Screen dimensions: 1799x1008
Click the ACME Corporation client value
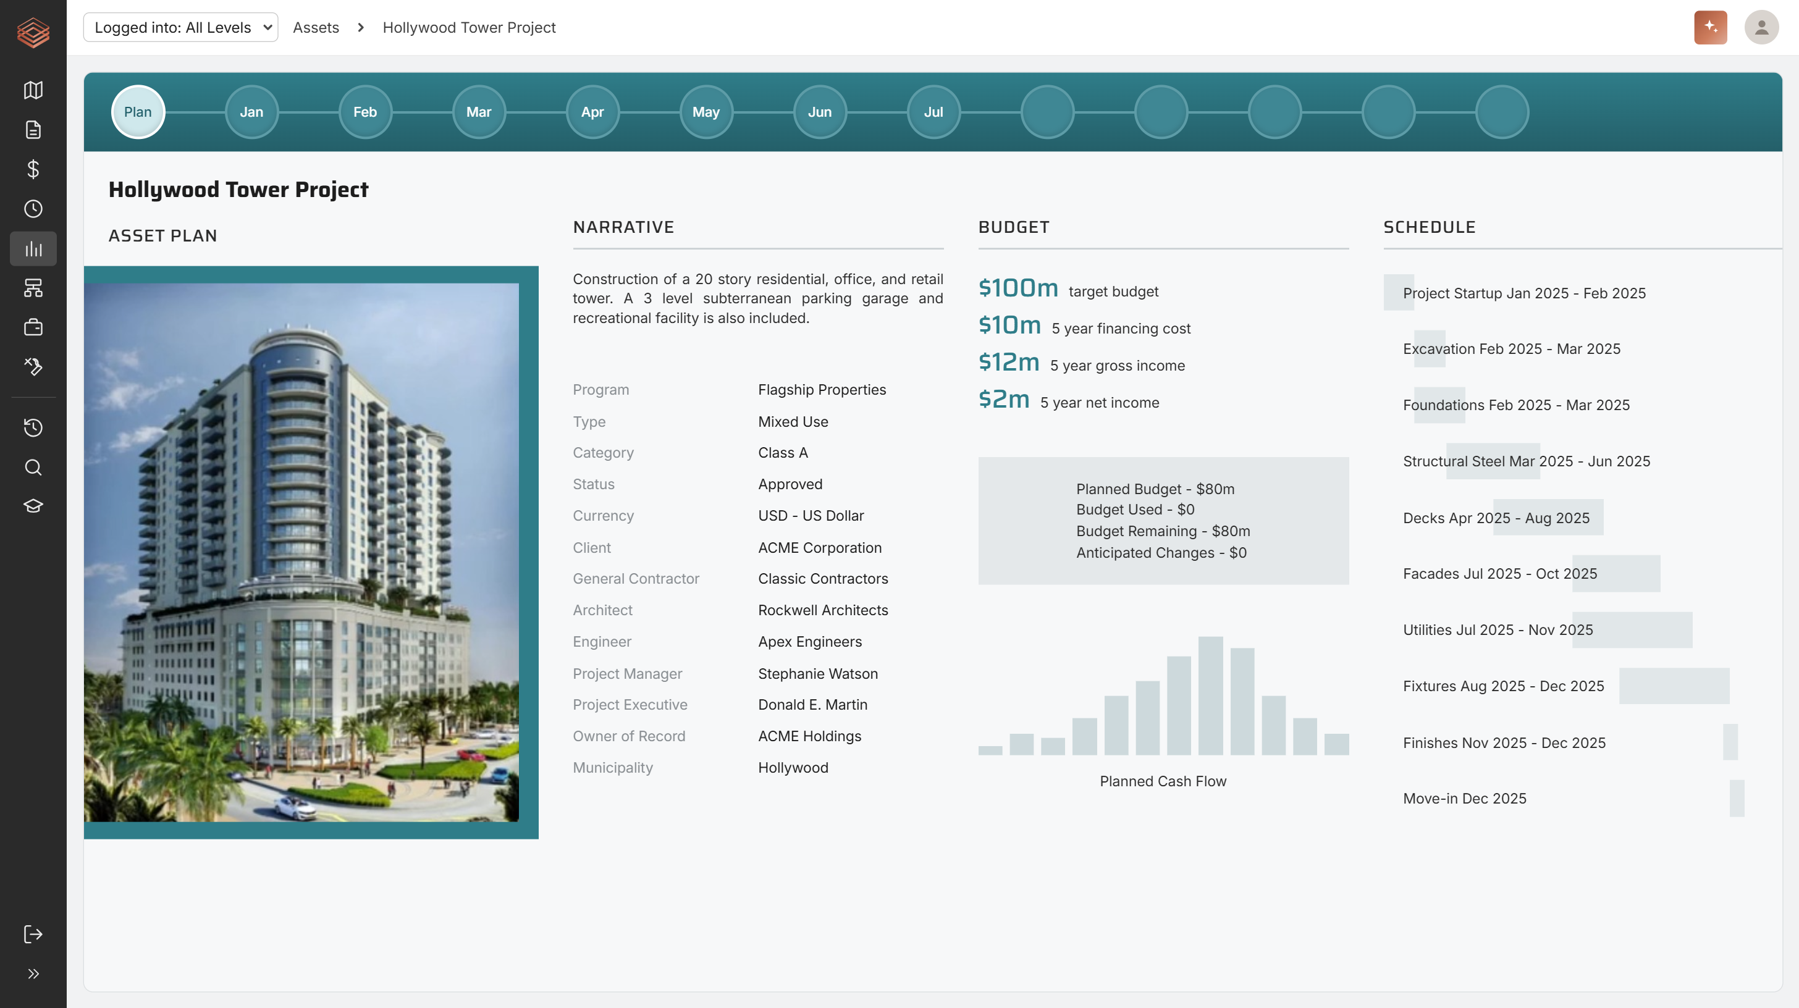[x=820, y=548]
